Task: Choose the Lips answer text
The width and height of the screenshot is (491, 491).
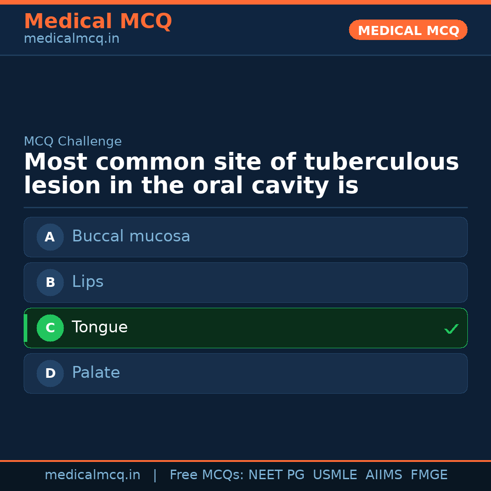Action: [88, 282]
